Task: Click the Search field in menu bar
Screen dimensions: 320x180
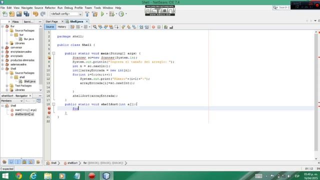Action: pyautogui.click(x=284, y=7)
